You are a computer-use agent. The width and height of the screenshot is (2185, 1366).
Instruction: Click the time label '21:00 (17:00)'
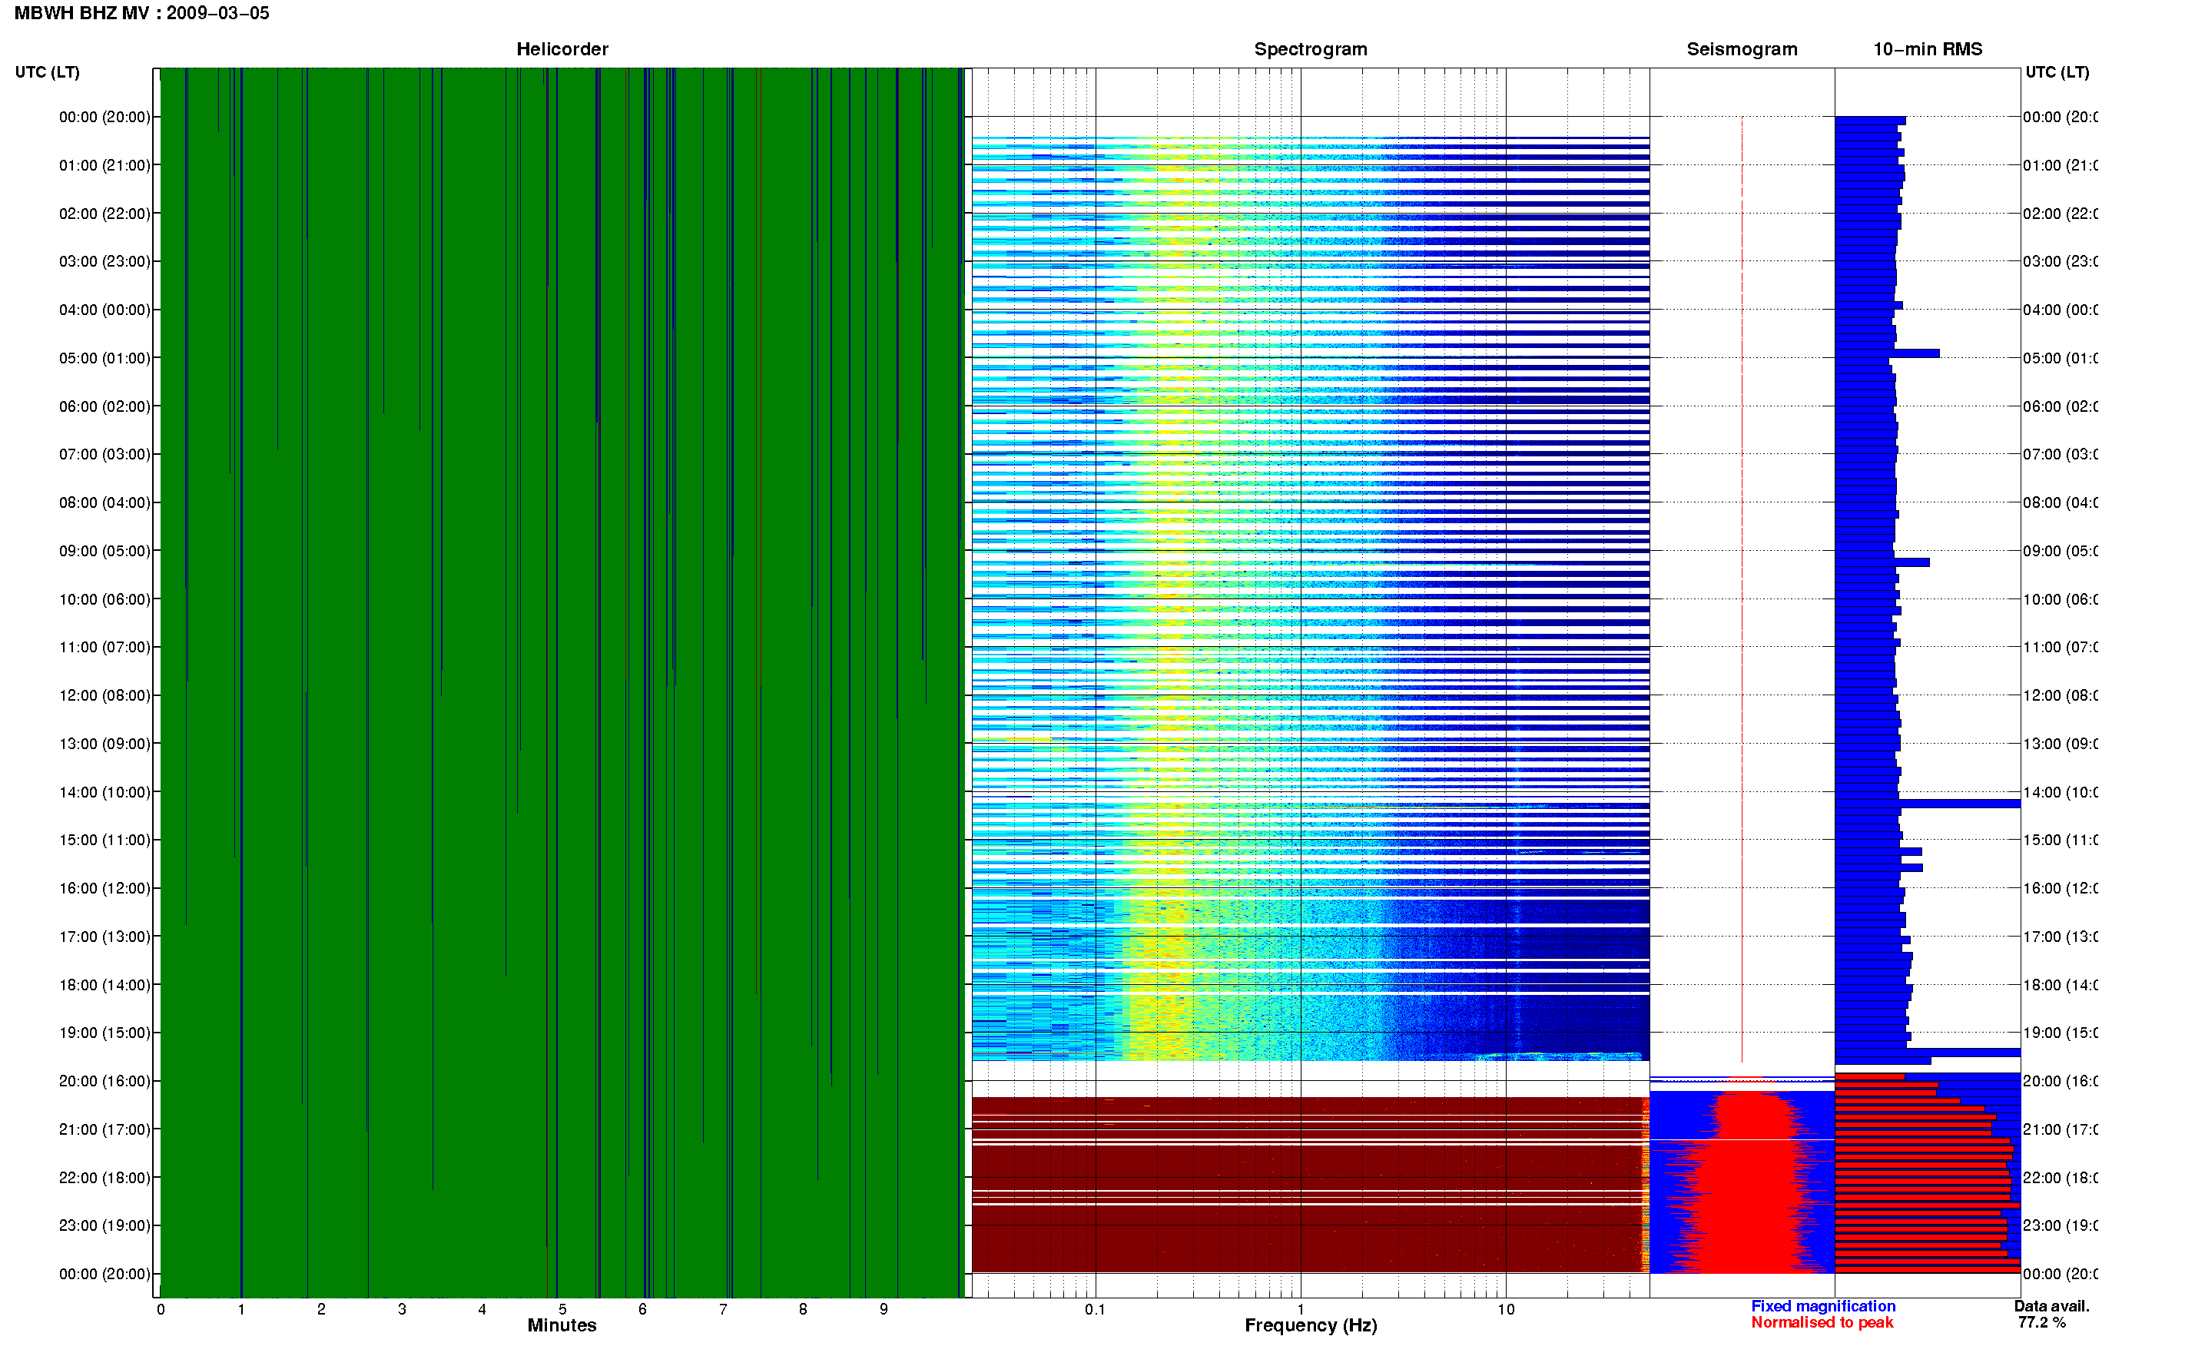pos(104,1129)
